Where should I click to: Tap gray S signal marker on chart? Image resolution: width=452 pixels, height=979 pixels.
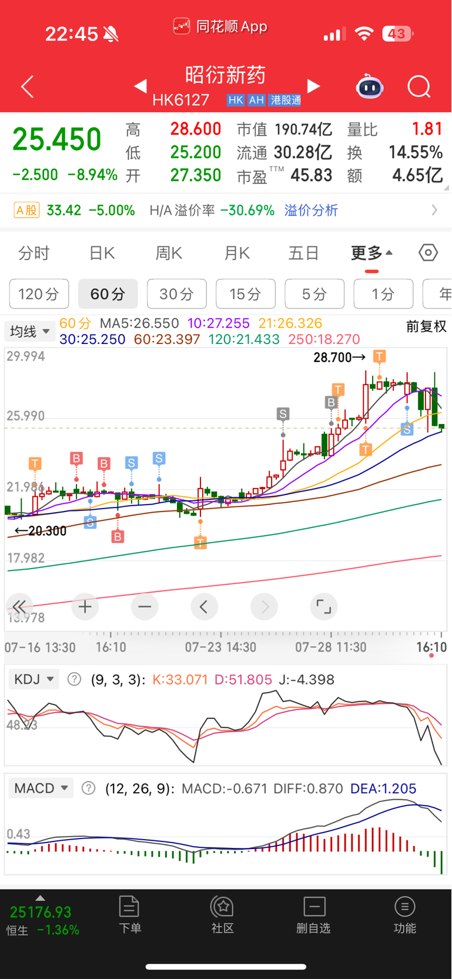click(283, 414)
